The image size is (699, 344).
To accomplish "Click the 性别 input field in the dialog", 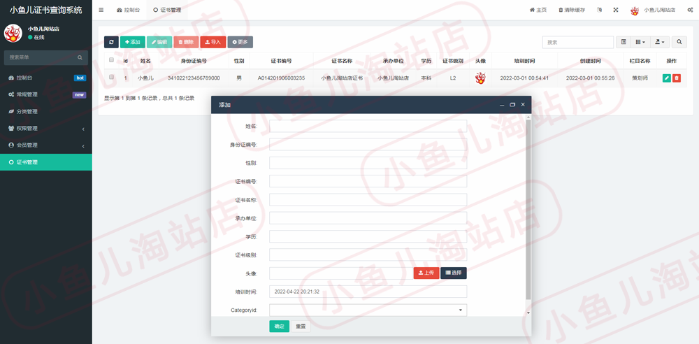I will (368, 163).
